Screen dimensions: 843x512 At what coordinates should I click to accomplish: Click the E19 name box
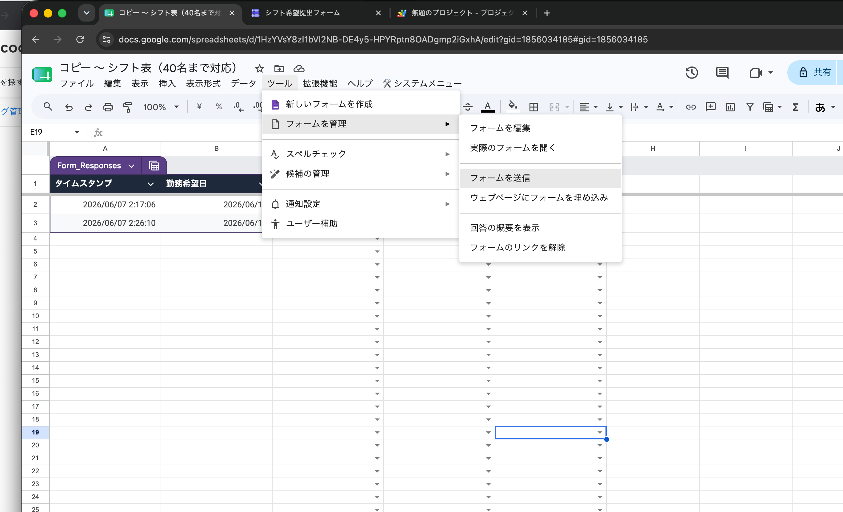click(55, 132)
